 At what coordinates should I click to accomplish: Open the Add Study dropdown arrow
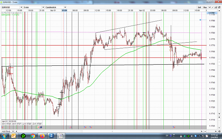(13, 131)
